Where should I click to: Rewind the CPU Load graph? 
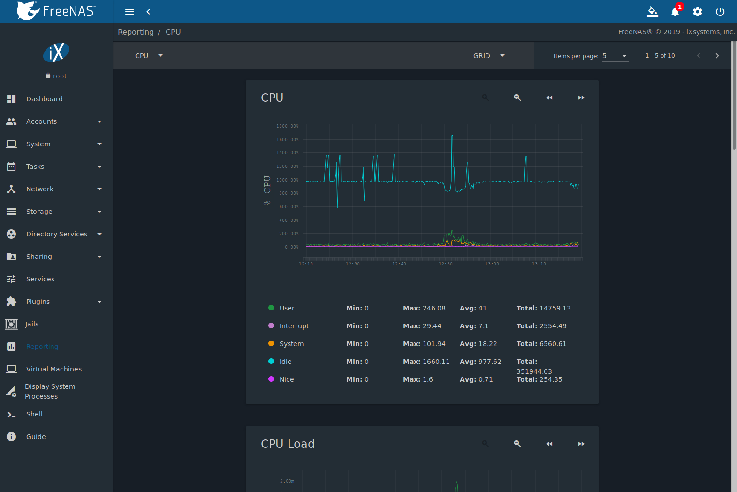click(549, 444)
